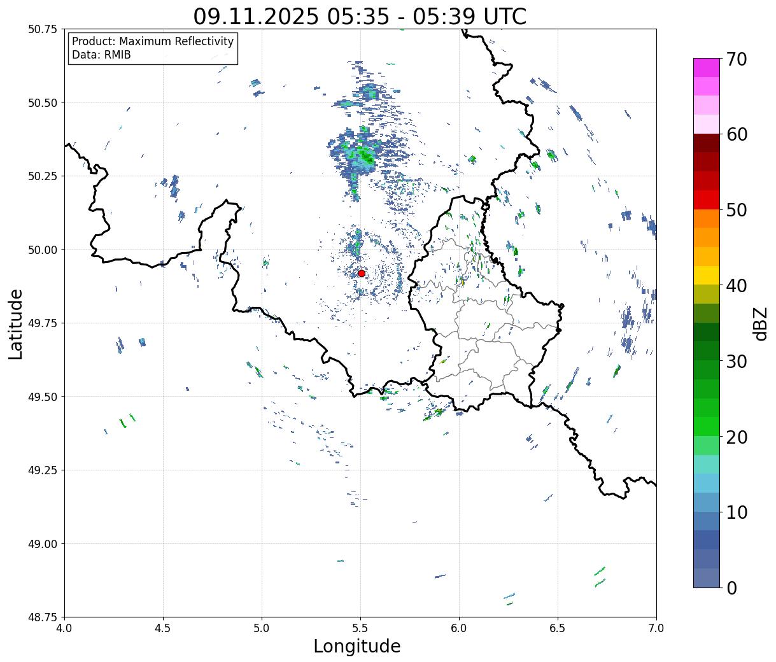The width and height of the screenshot is (776, 662).
Task: Click the colorbar tick label 10
Action: click(736, 512)
